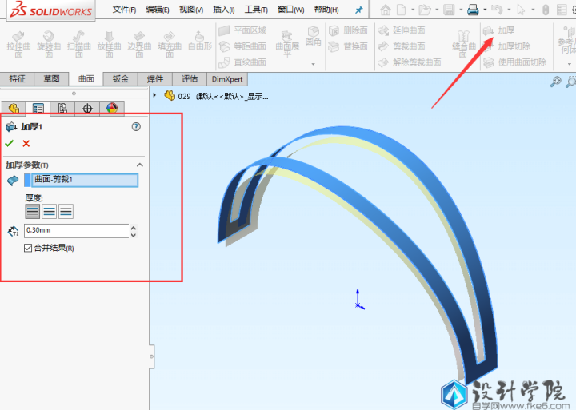Image resolution: width=576 pixels, height=410 pixels.
Task: Collapse the 加厚参数 section
Action: pos(140,165)
